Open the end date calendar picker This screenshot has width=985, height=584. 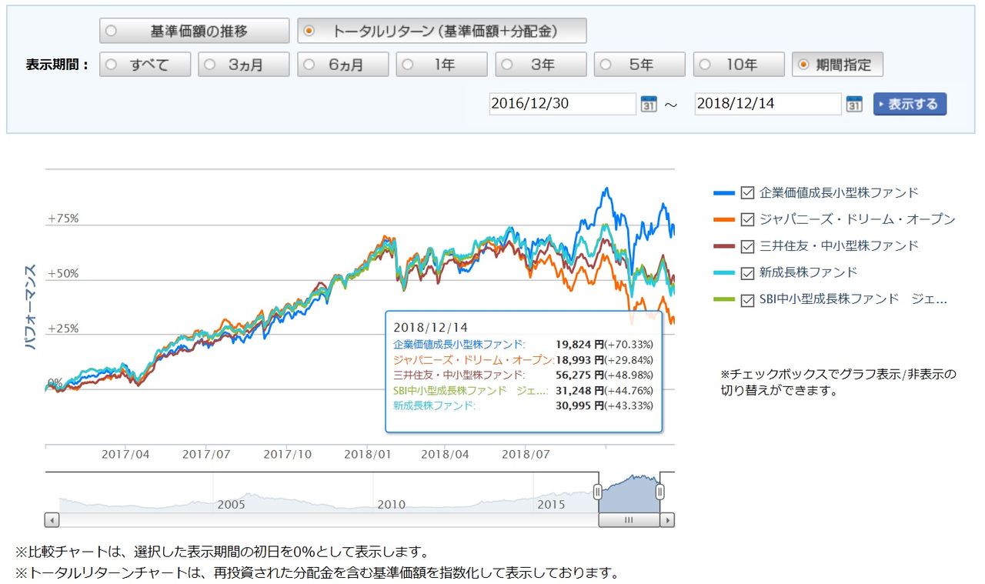(x=854, y=104)
